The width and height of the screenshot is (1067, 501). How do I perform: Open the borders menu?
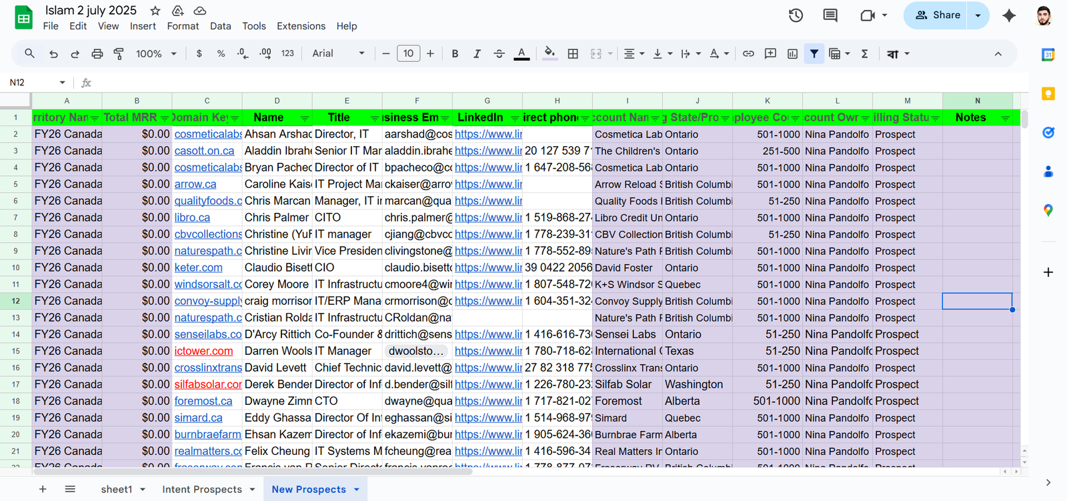pos(573,54)
